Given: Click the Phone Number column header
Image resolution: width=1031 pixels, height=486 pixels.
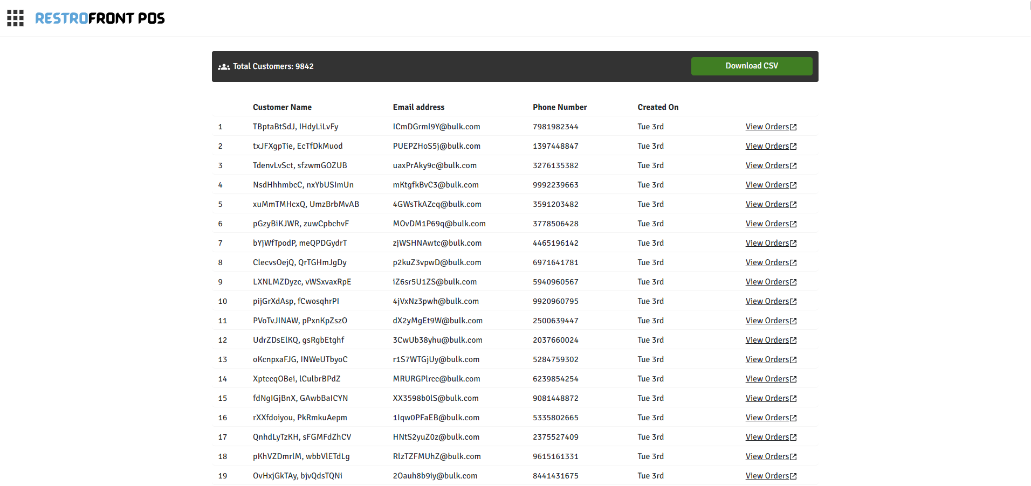Looking at the screenshot, I should (x=560, y=107).
